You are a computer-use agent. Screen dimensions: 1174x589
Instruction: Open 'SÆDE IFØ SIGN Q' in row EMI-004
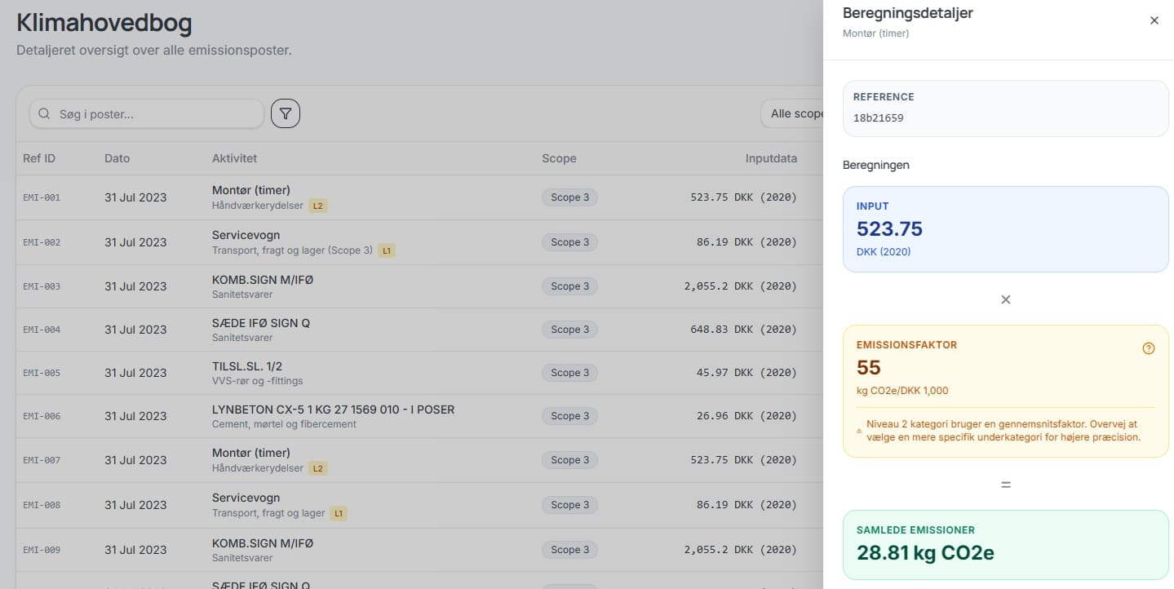tap(261, 323)
